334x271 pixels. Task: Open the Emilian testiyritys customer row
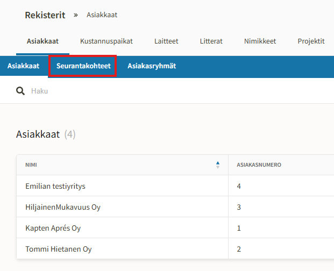tap(55, 186)
